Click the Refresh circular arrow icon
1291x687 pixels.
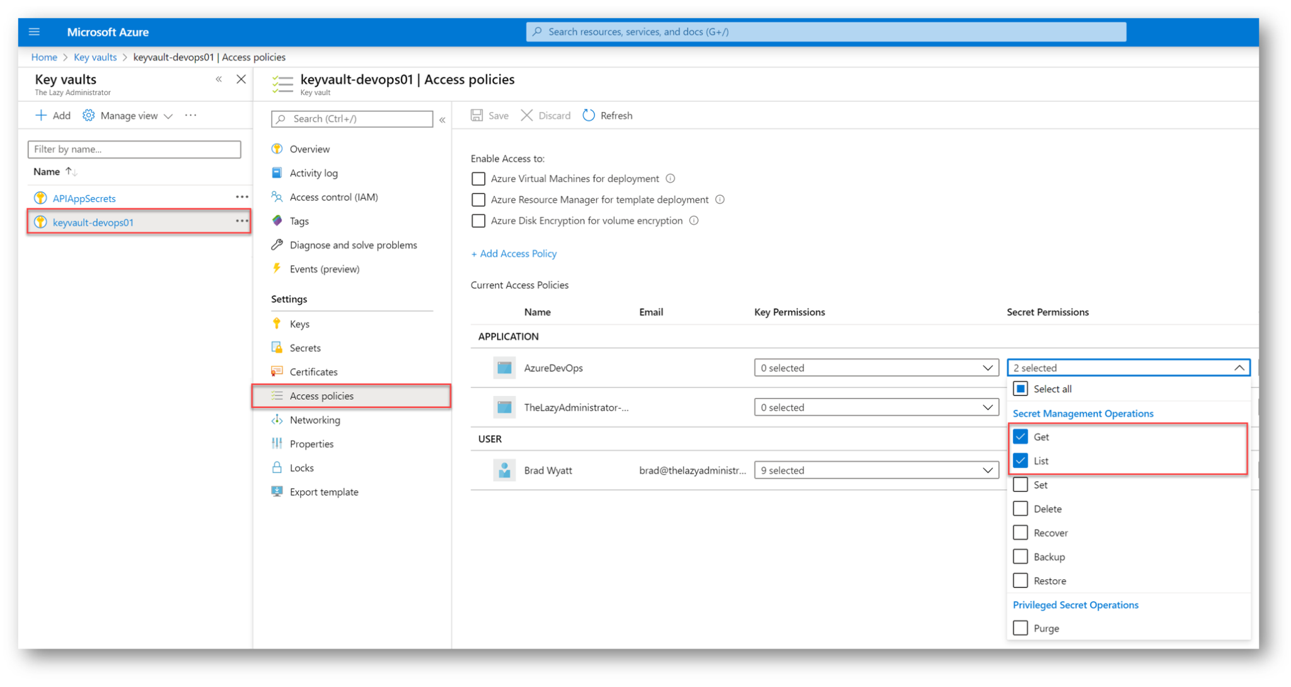click(589, 115)
